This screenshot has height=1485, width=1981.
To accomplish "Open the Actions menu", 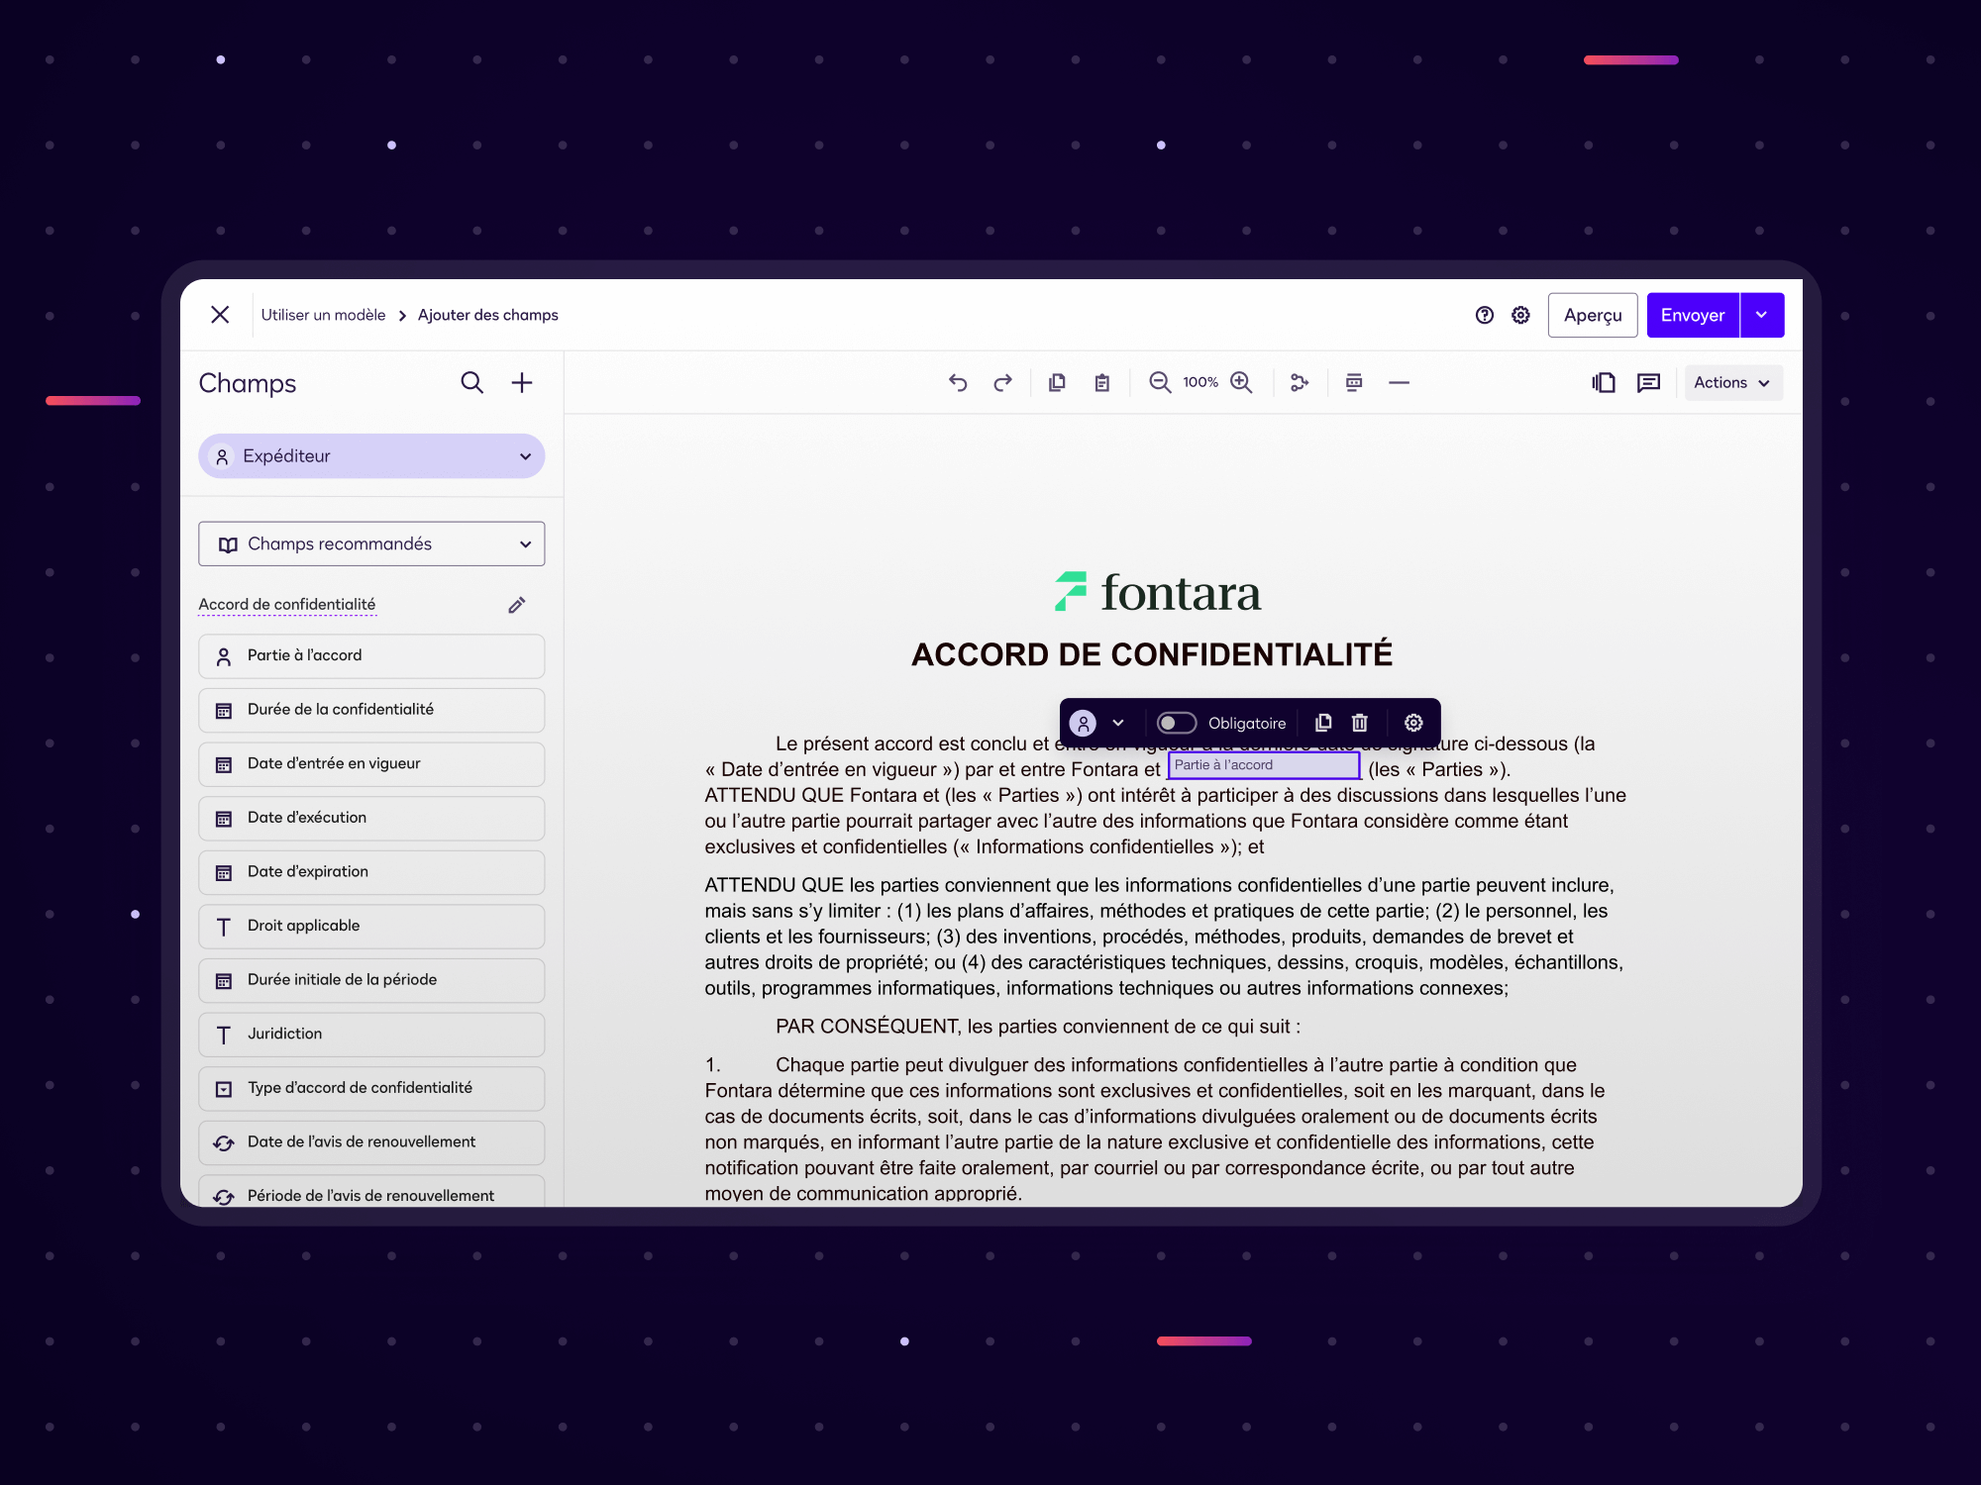I will click(1731, 382).
